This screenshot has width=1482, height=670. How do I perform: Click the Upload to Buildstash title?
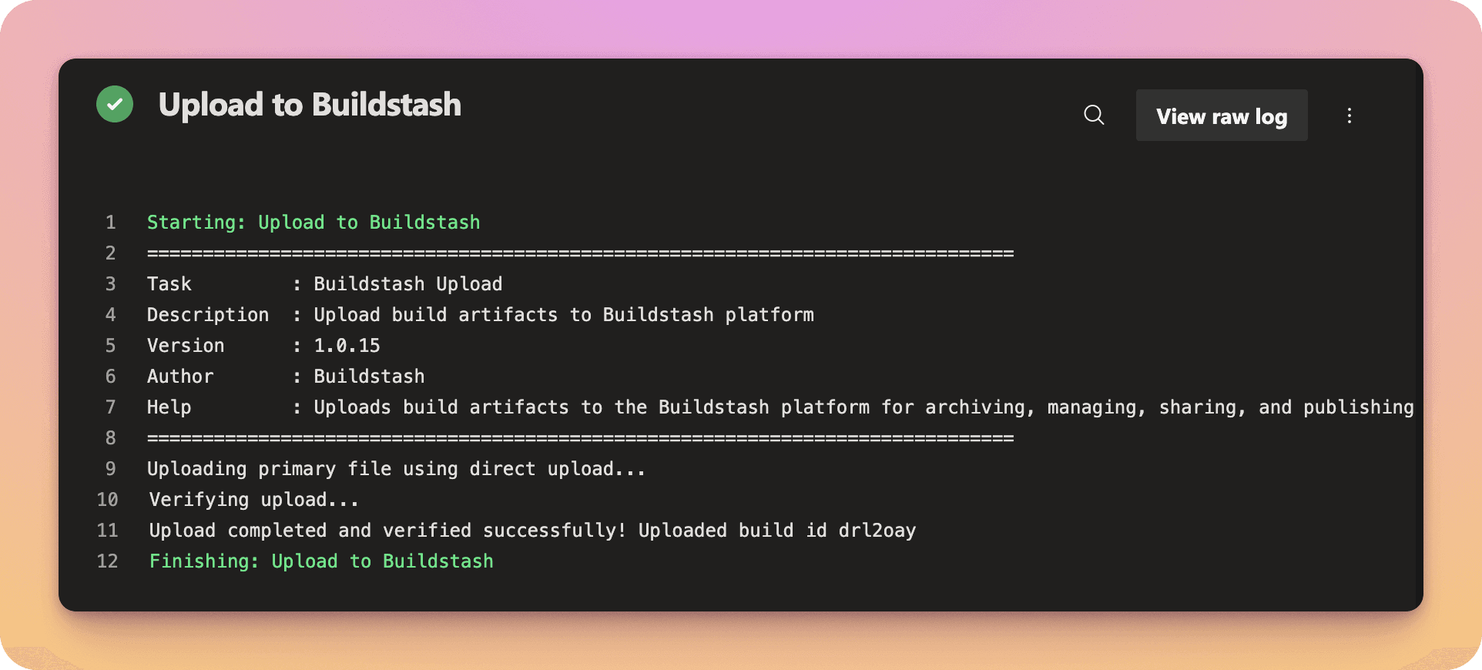[310, 105]
